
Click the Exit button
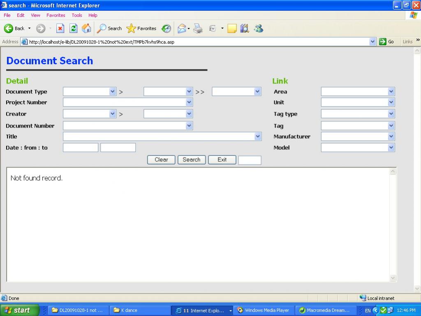pos(222,160)
